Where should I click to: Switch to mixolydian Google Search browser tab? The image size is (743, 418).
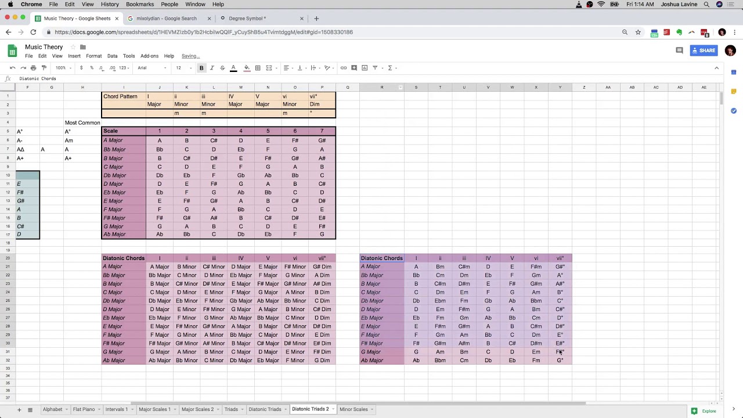coord(167,19)
